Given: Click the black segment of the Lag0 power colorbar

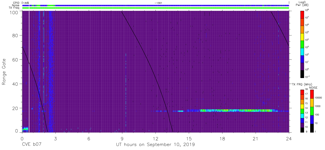Looking at the screenshot, I should [302, 74].
